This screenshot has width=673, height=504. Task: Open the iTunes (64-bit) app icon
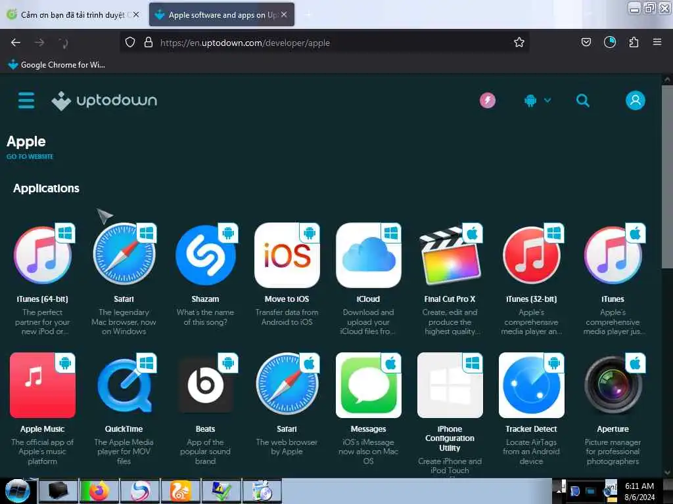click(x=43, y=255)
